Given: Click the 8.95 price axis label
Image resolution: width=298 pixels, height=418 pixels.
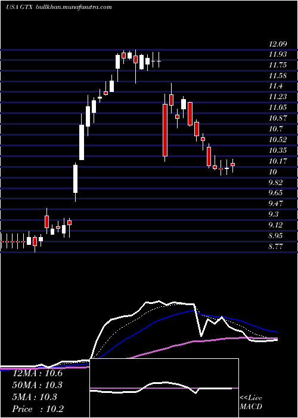Looking at the screenshot, I should (x=275, y=235).
